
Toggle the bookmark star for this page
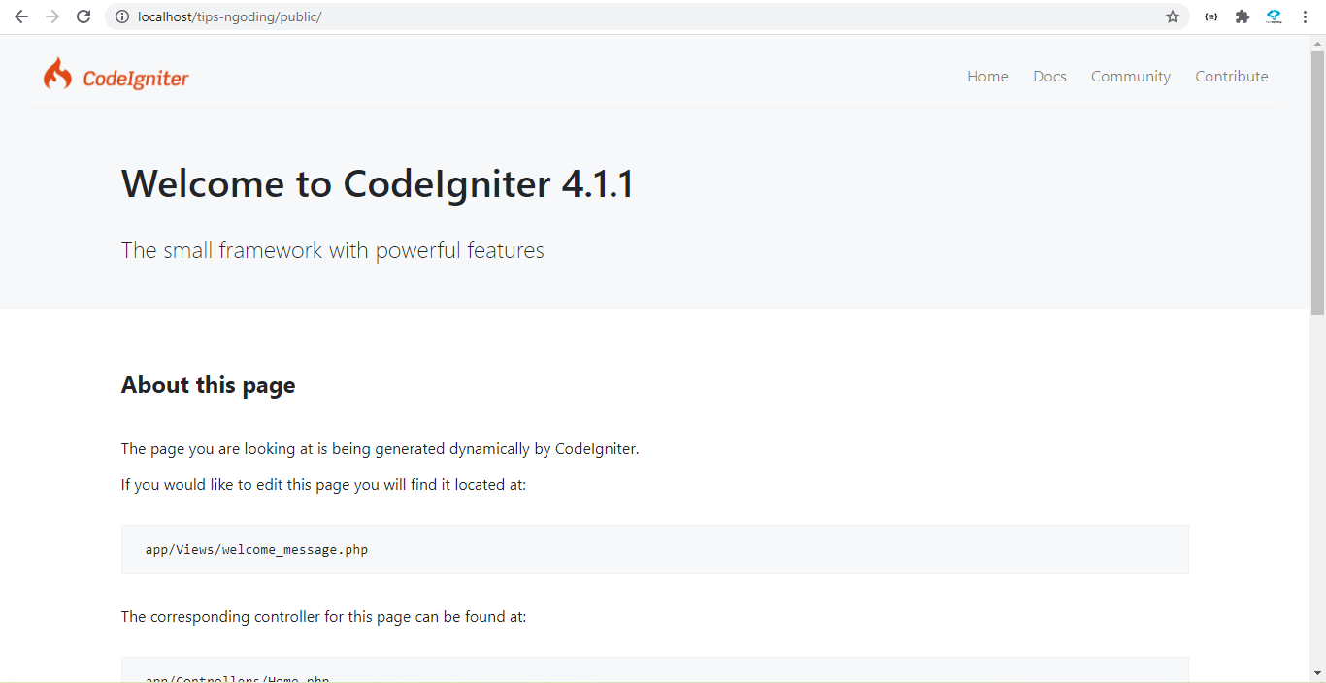pos(1172,16)
